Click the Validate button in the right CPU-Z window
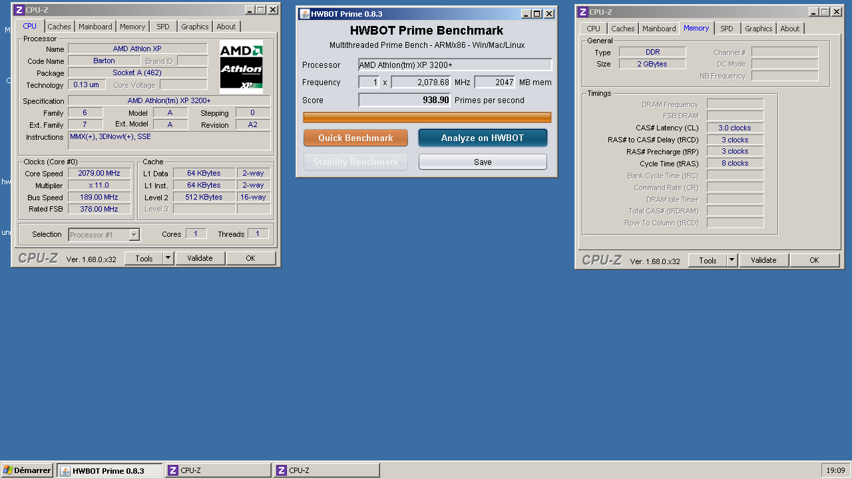This screenshot has height=479, width=852. [763, 260]
